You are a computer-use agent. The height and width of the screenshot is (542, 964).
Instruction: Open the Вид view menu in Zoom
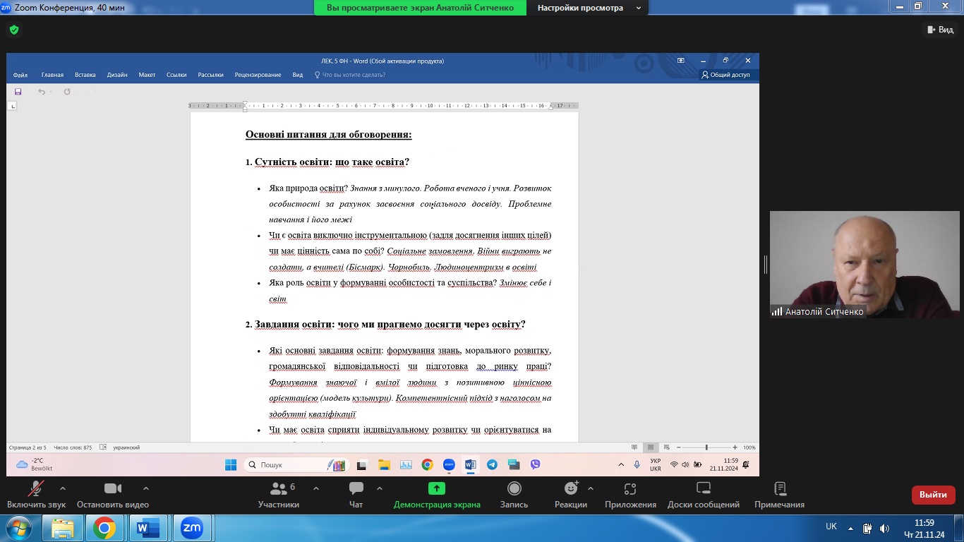[x=940, y=30]
